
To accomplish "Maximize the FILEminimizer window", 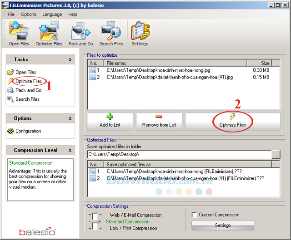I will (x=278, y=5).
